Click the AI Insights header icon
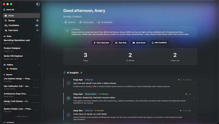The image size is (219, 124). 64,73
